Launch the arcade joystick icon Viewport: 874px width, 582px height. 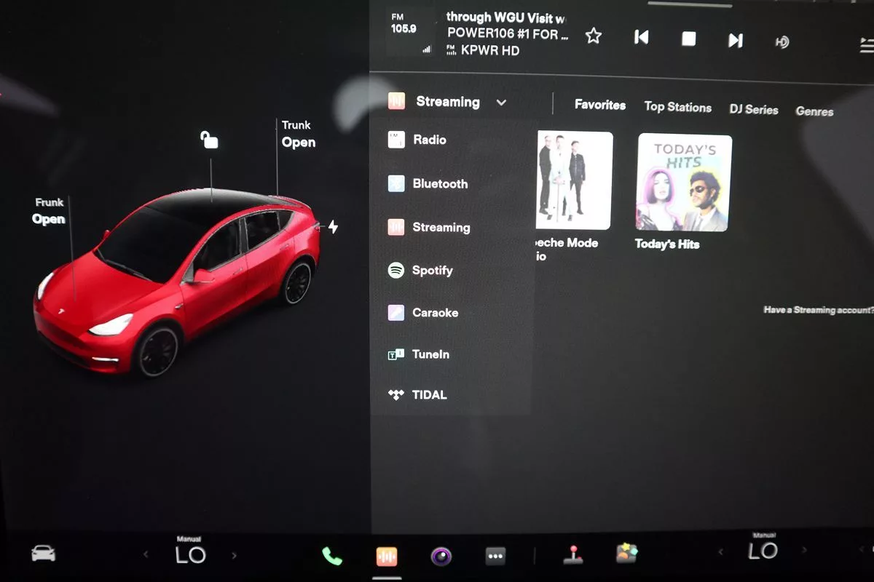pos(572,555)
